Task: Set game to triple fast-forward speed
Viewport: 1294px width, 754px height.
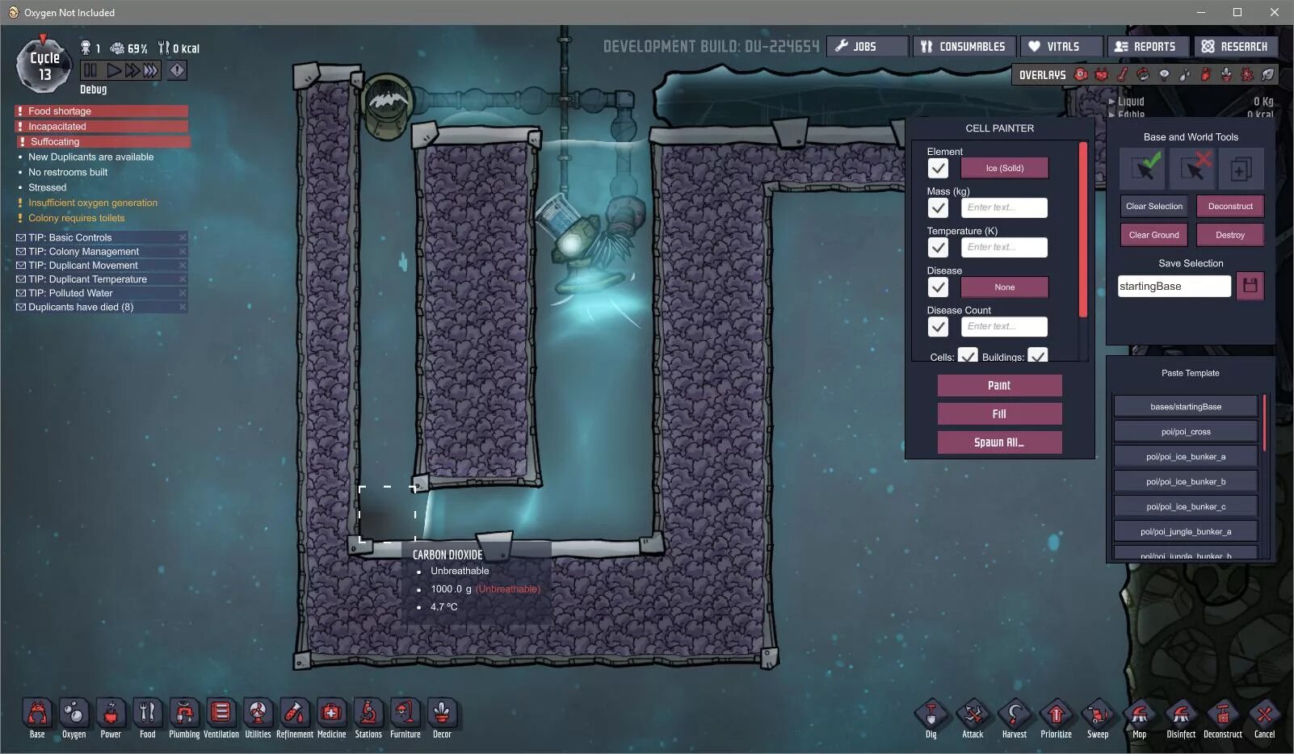Action: [x=151, y=70]
